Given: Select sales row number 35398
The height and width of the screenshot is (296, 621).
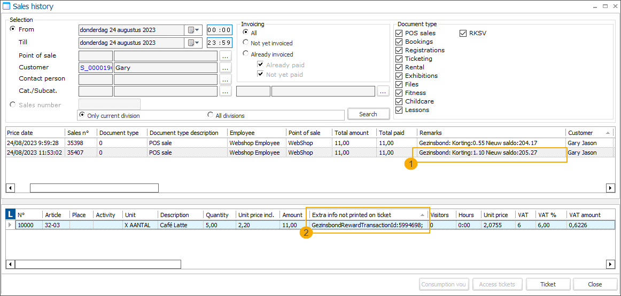Looking at the screenshot, I should [76, 143].
